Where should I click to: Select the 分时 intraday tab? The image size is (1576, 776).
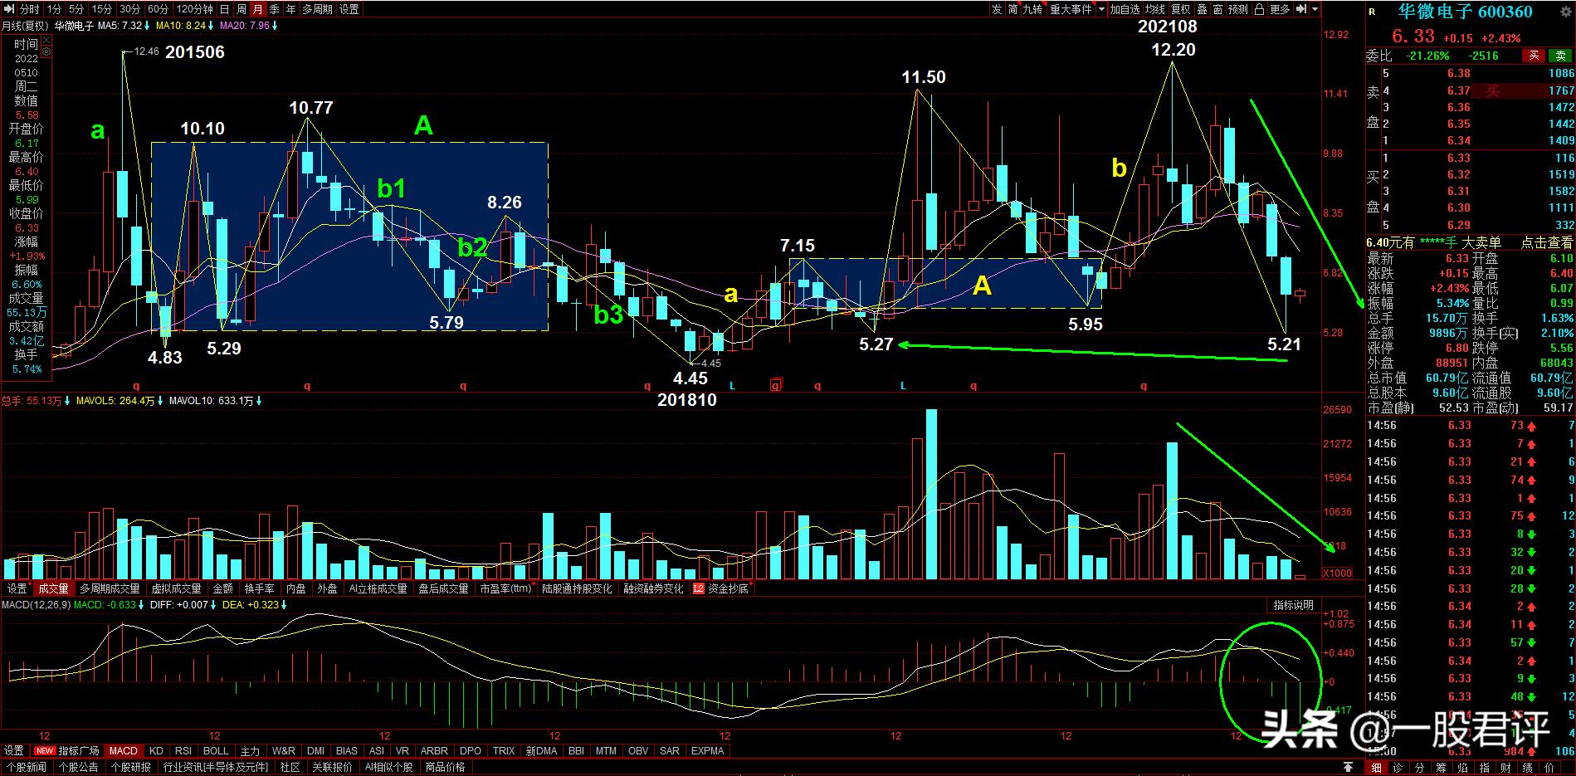(x=29, y=9)
